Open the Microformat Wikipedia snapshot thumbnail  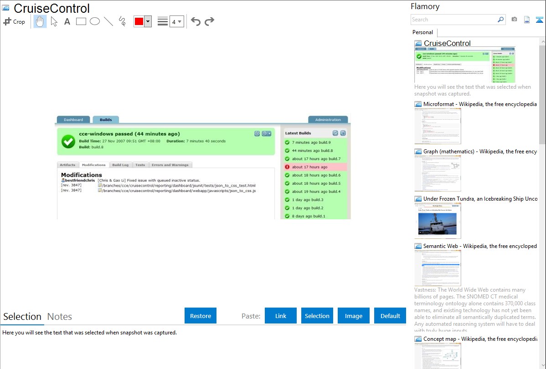[x=438, y=126]
